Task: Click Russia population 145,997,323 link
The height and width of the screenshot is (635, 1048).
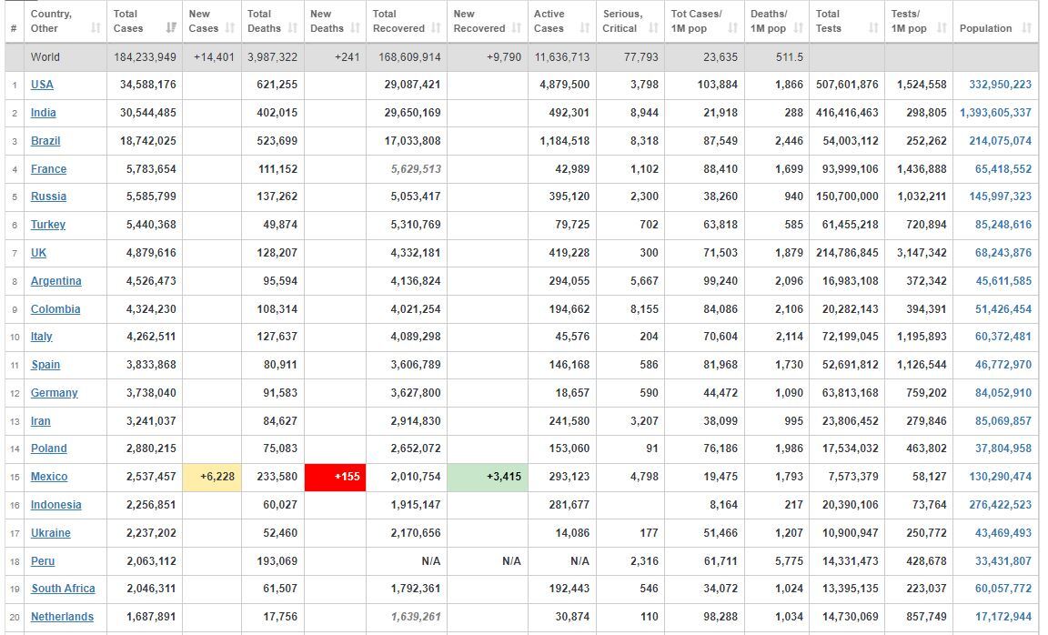Action: tap(1001, 197)
